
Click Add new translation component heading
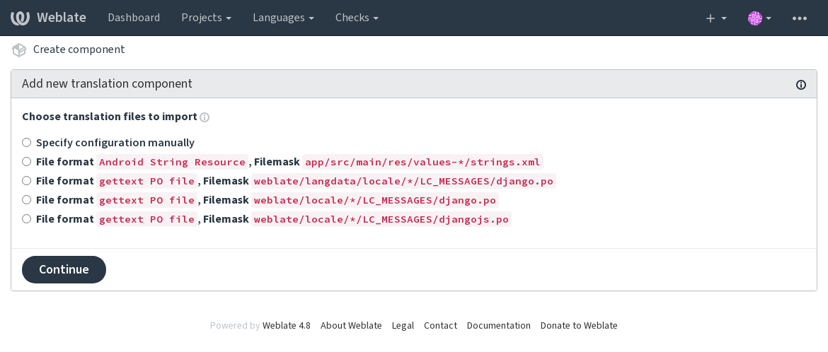pos(107,84)
